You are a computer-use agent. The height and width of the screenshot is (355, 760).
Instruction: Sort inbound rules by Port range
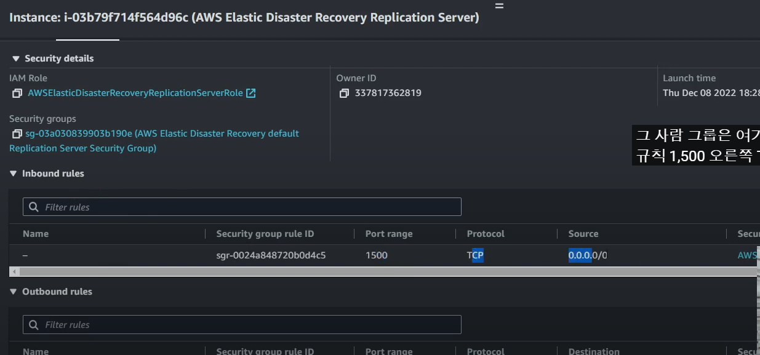tap(389, 234)
